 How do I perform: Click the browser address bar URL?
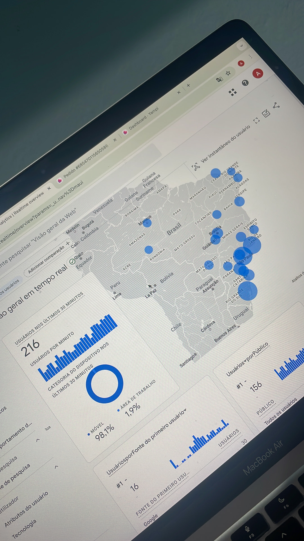point(42,211)
